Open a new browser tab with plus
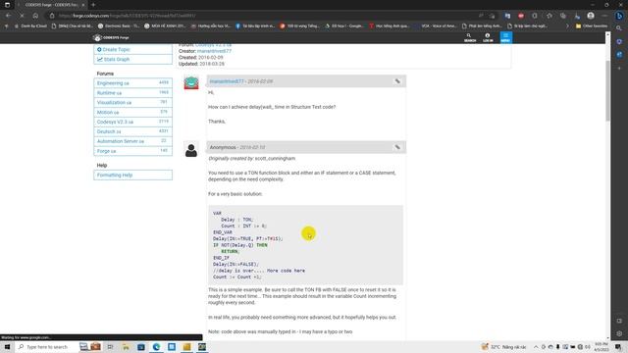628x353 pixels. (x=93, y=5)
